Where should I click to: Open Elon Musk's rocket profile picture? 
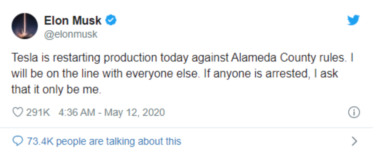coord(25,26)
